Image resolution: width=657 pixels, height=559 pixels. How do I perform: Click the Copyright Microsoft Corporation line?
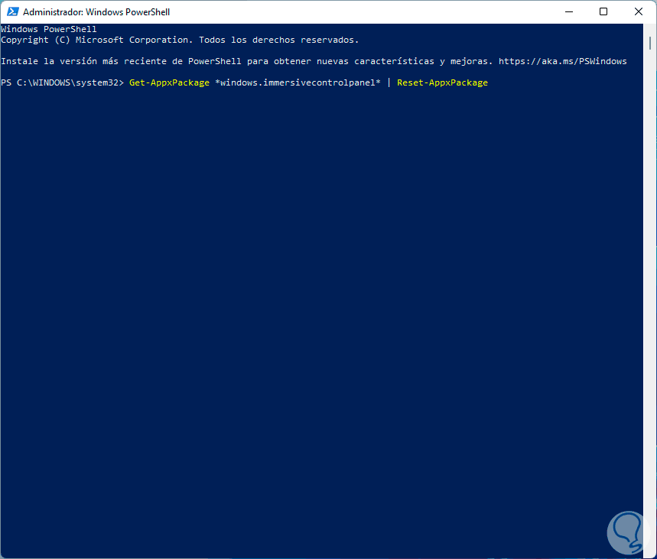coord(180,40)
